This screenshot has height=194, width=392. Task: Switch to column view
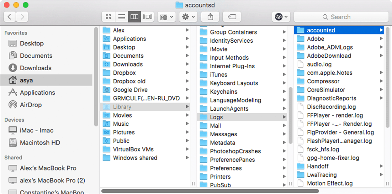(x=134, y=17)
